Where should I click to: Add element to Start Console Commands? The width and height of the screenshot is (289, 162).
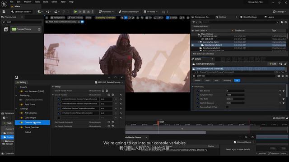pos(109,122)
